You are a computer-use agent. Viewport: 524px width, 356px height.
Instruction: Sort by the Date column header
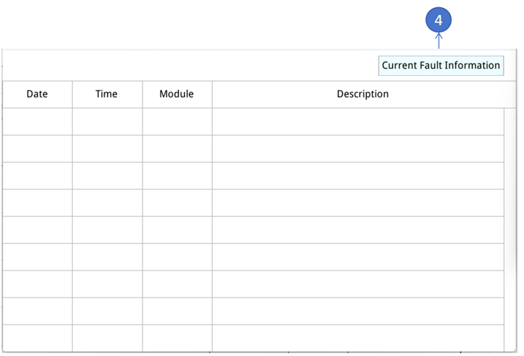(x=37, y=94)
